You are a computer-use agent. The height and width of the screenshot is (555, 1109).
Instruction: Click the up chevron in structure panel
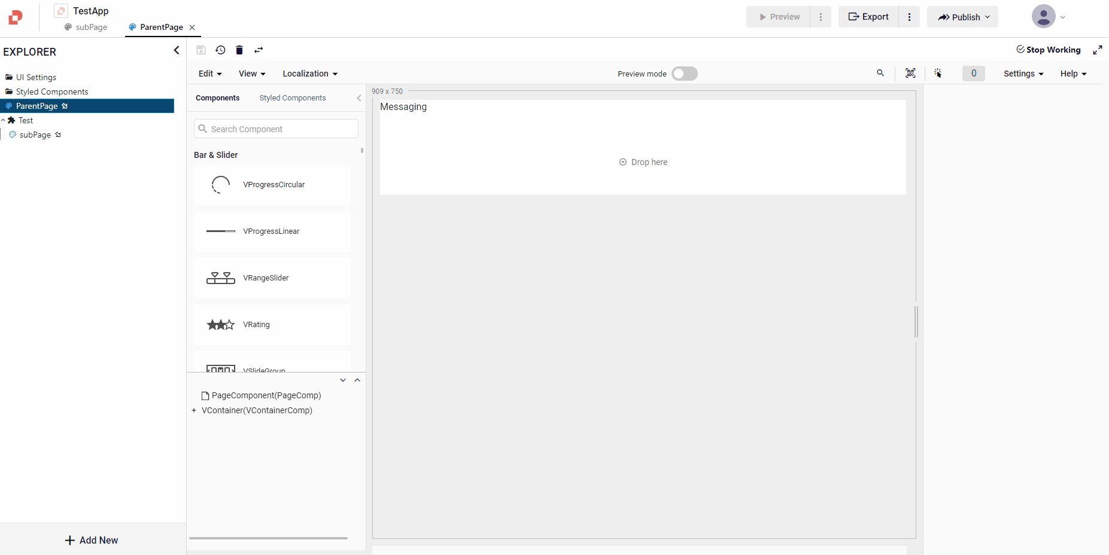point(357,380)
